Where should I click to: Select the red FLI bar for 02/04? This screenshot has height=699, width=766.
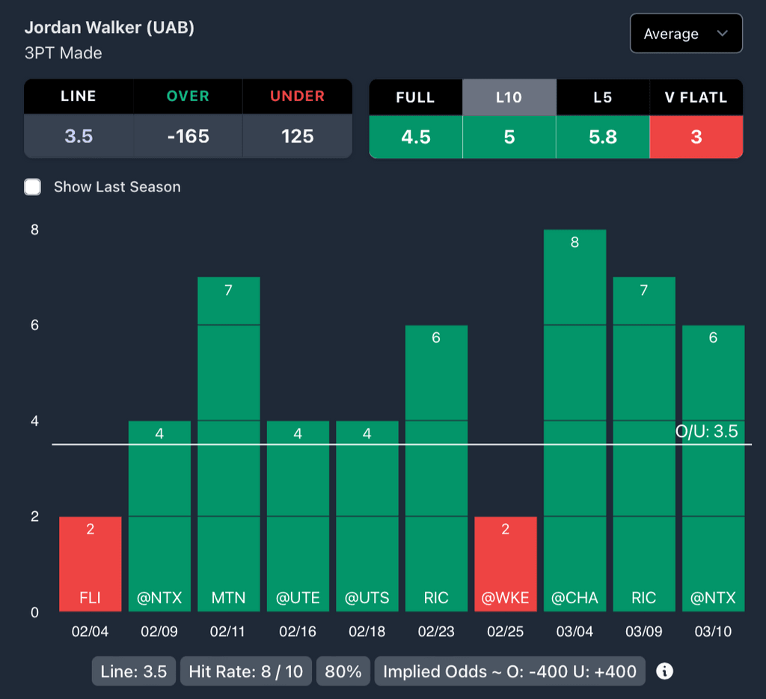point(91,564)
